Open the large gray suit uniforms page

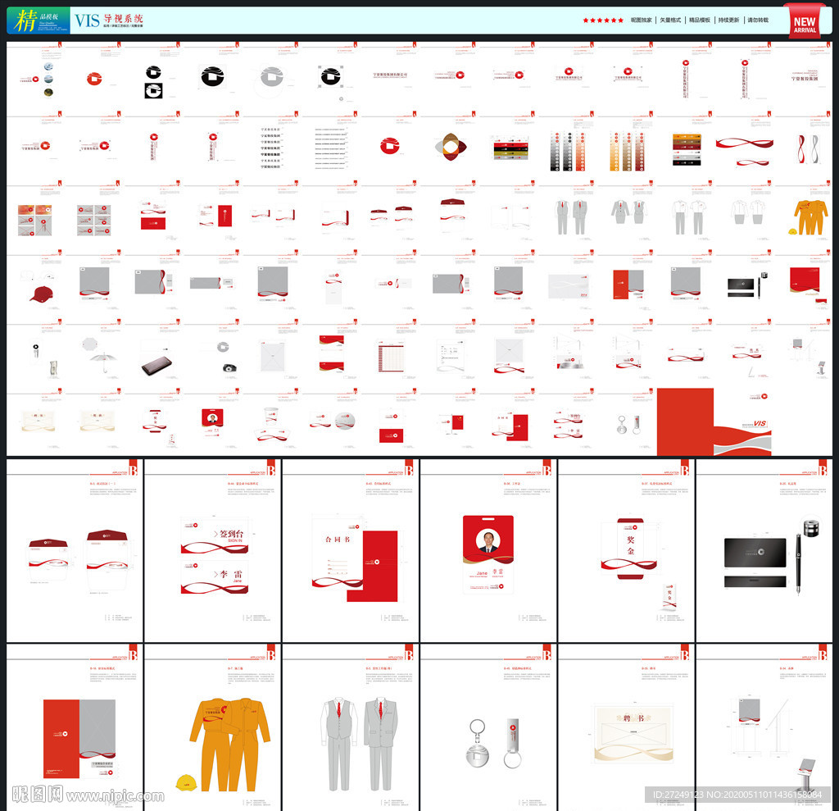coord(351,727)
